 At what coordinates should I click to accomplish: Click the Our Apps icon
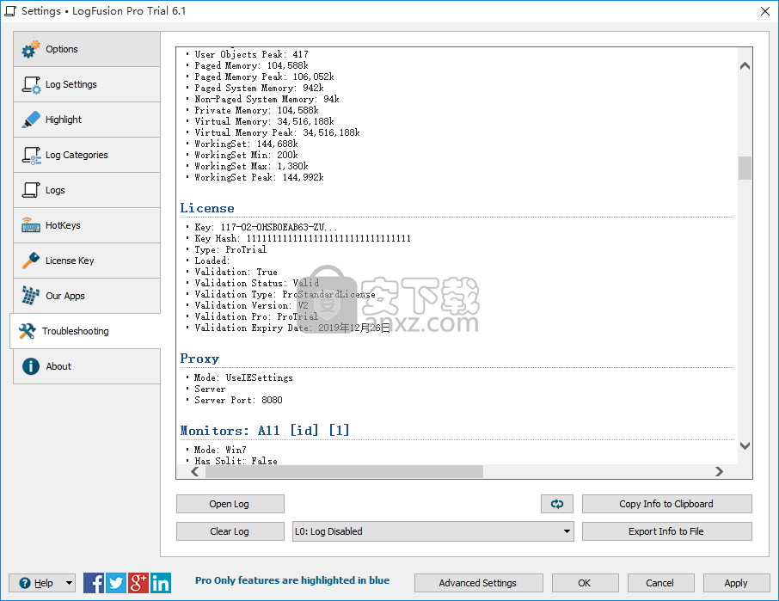point(31,296)
